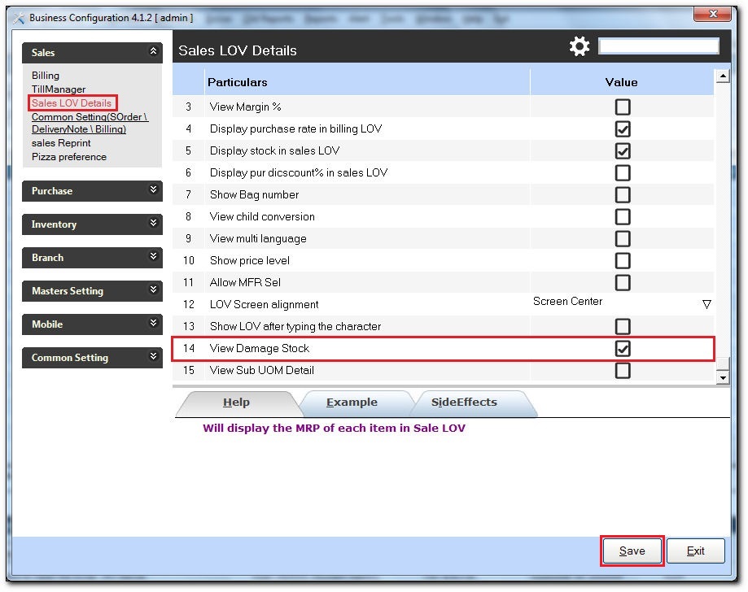This screenshot has height=592, width=748.
Task: Select row 14 View Damage Stock text
Action: click(x=260, y=348)
